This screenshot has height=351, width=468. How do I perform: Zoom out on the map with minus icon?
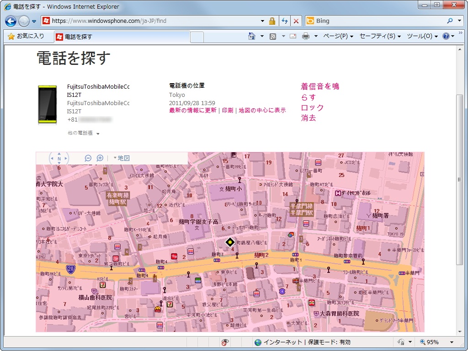(88, 158)
